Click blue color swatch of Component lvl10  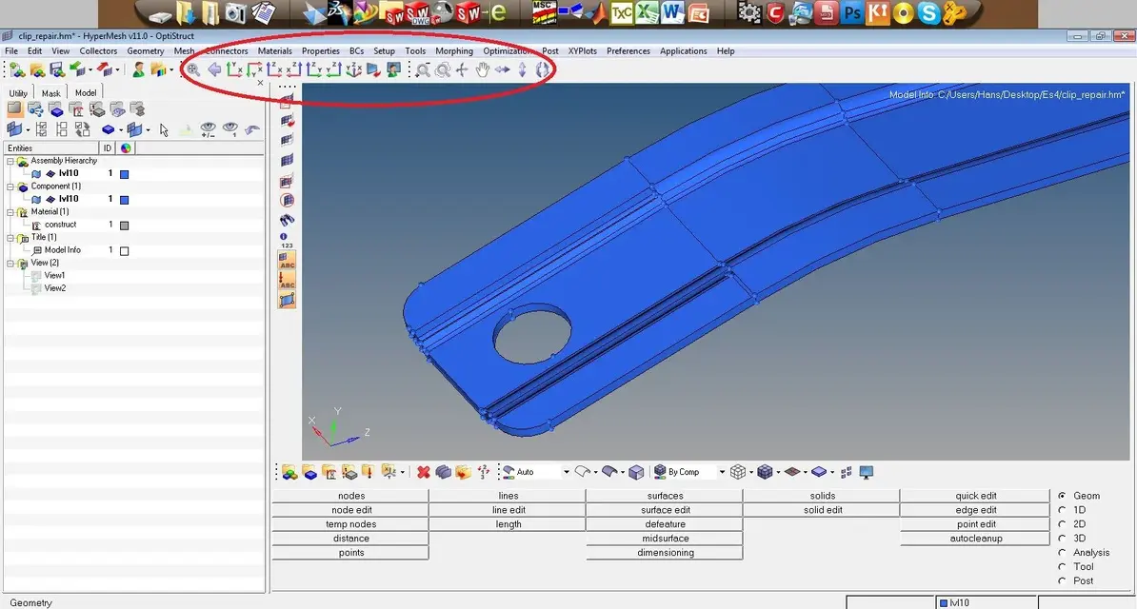click(124, 200)
